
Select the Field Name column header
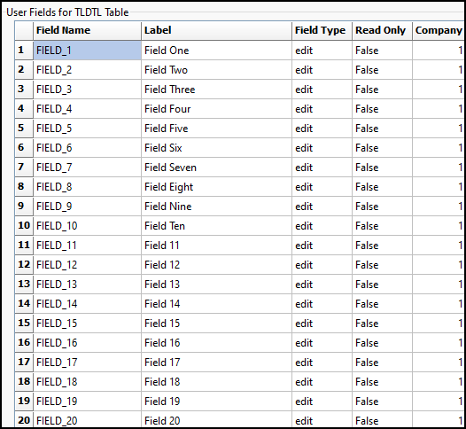click(87, 30)
